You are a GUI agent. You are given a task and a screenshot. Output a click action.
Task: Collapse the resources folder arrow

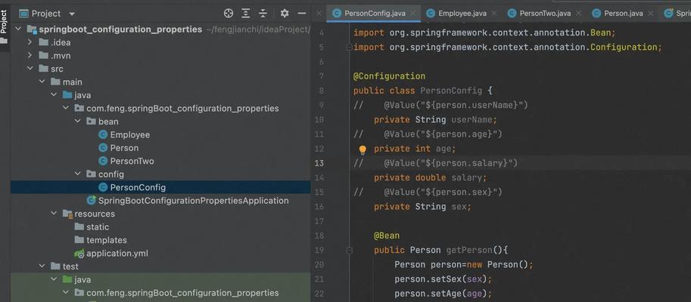click(x=54, y=214)
